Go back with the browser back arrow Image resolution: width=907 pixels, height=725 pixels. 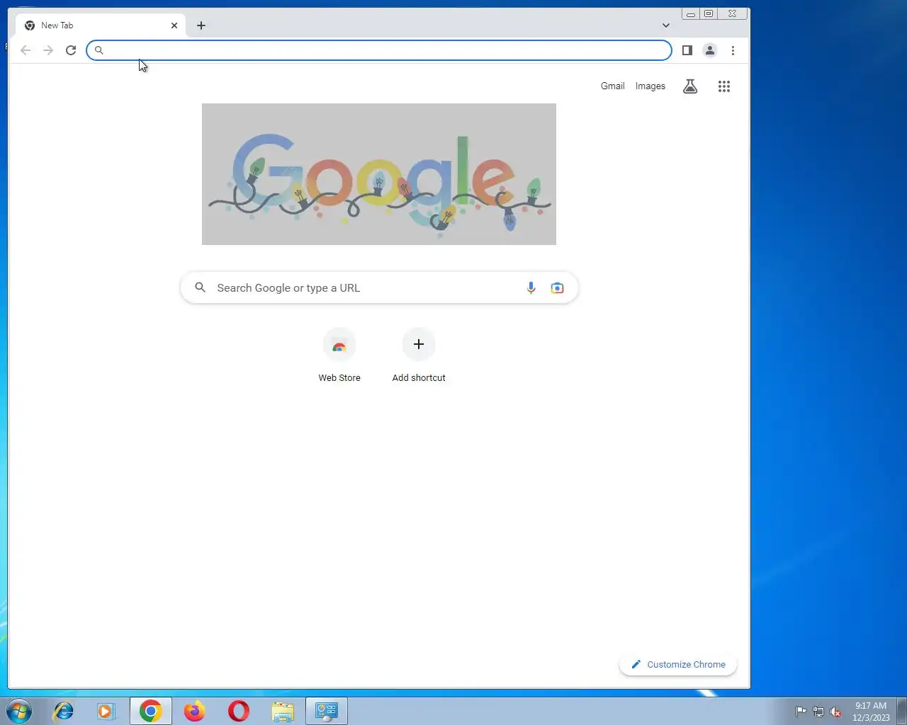(x=26, y=50)
